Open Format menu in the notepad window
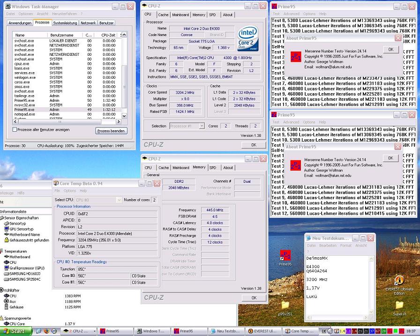The image size is (420, 336). [346, 245]
